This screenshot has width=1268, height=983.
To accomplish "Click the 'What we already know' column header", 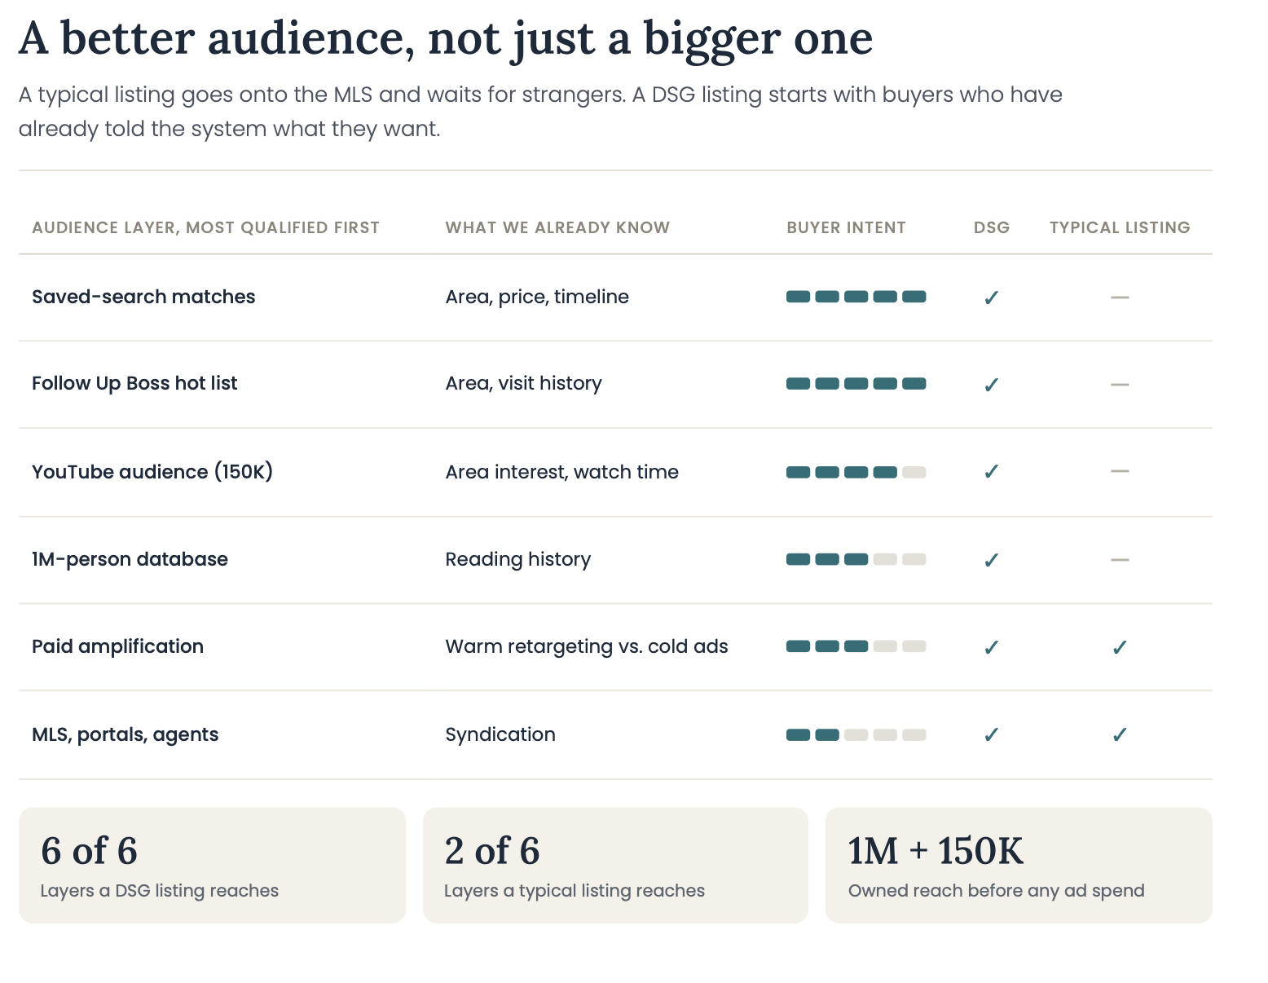I will 557,227.
